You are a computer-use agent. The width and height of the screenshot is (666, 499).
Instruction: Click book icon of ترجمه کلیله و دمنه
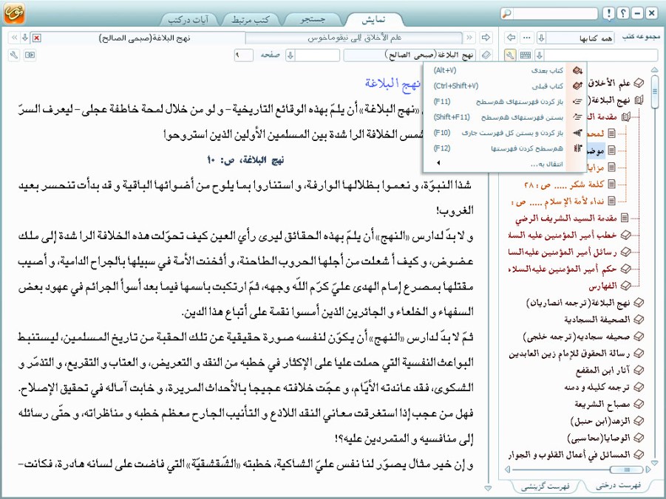[x=638, y=387]
